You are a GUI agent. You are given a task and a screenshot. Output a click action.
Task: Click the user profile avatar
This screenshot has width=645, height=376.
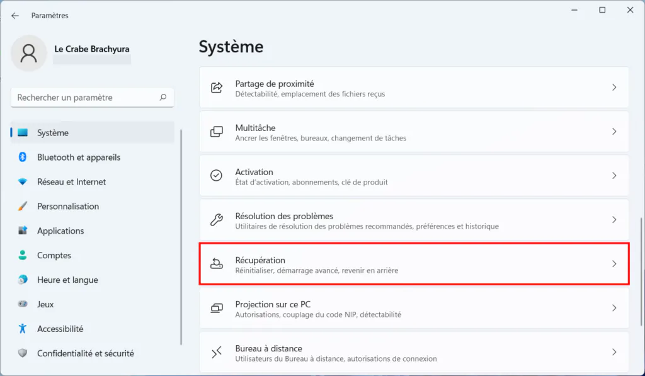[x=29, y=54]
